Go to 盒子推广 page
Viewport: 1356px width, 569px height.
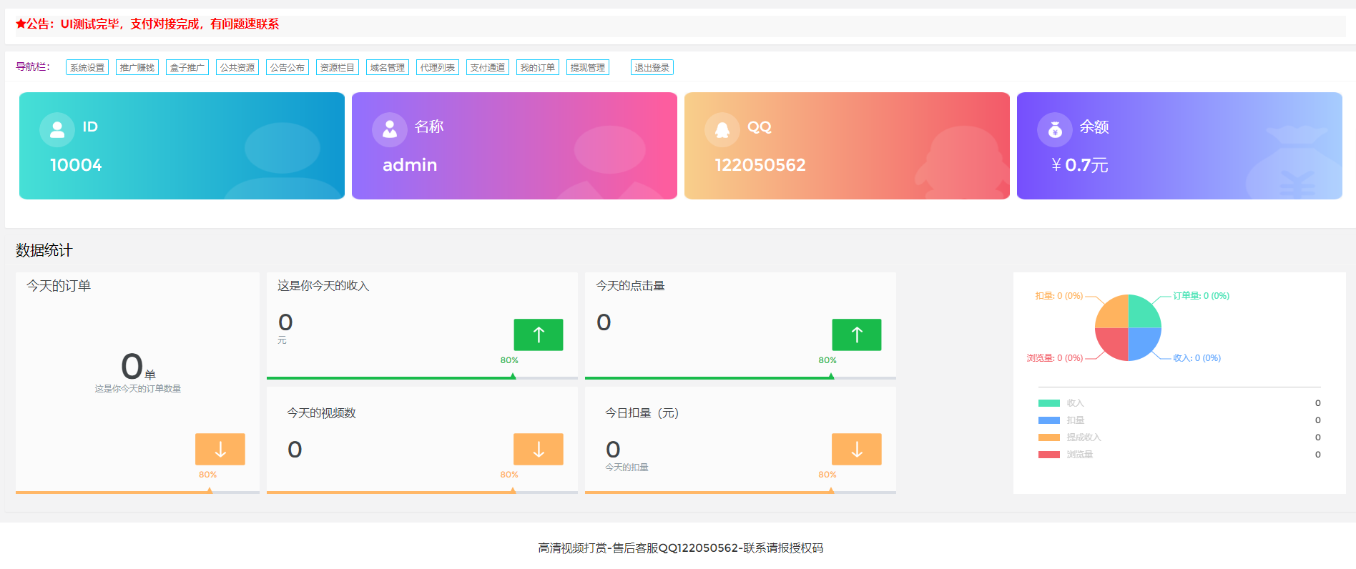(x=187, y=67)
